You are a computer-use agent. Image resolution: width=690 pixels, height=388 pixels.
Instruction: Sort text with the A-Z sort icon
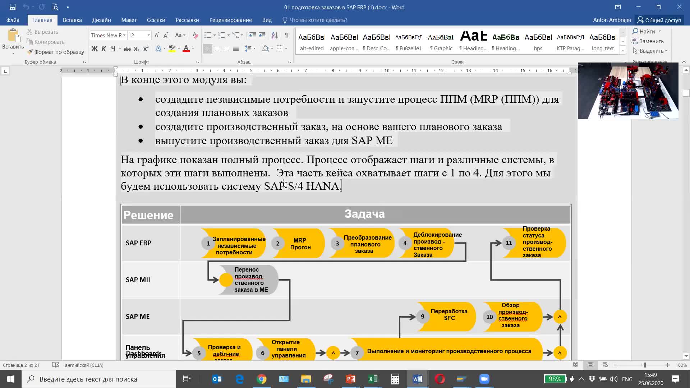(275, 35)
